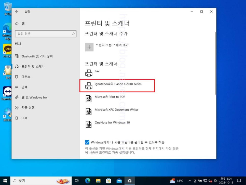The image size is (246, 185).
Task: Maximize the Settings window
Action: pos(202,12)
